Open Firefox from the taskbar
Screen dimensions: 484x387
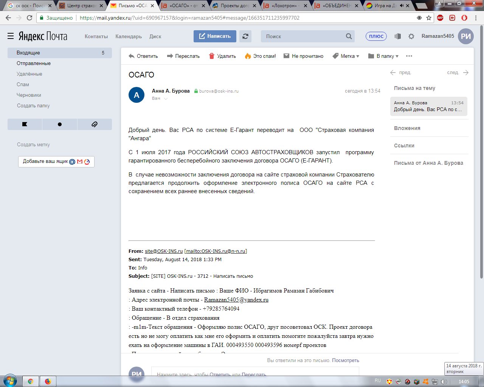click(48, 381)
